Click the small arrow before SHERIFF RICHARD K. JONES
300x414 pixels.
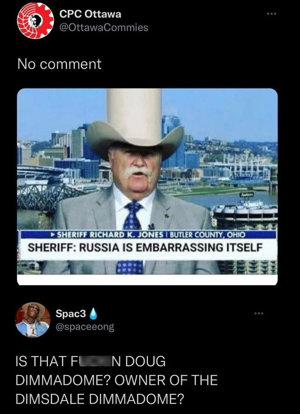click(x=54, y=234)
